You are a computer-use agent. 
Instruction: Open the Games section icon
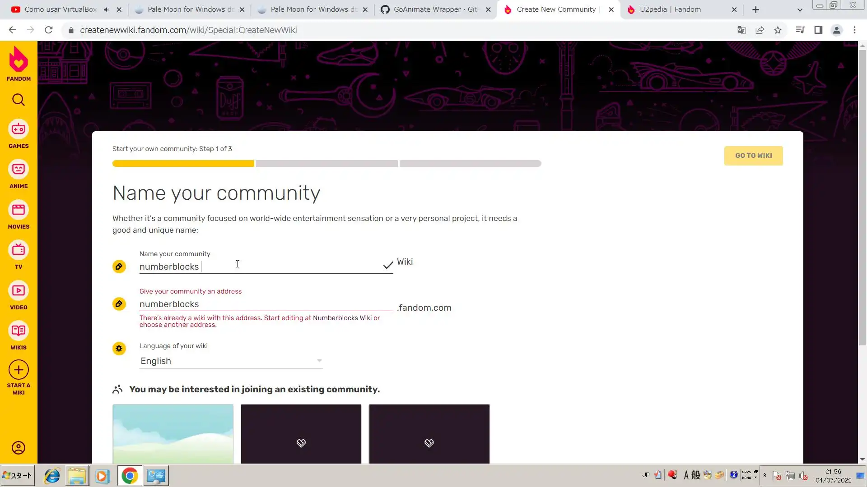pos(19,130)
